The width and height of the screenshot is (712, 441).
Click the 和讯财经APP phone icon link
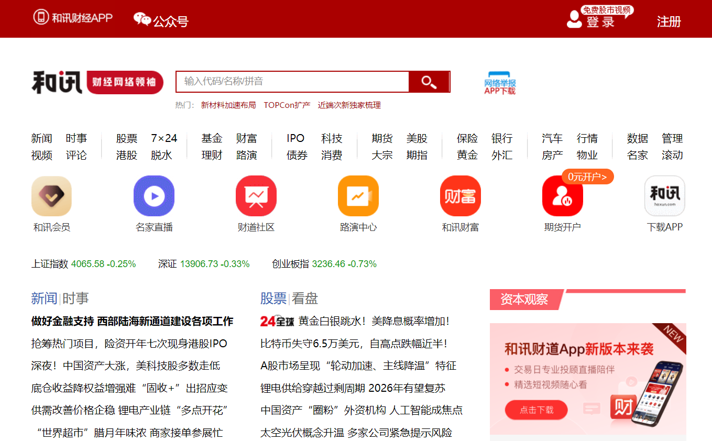(73, 18)
